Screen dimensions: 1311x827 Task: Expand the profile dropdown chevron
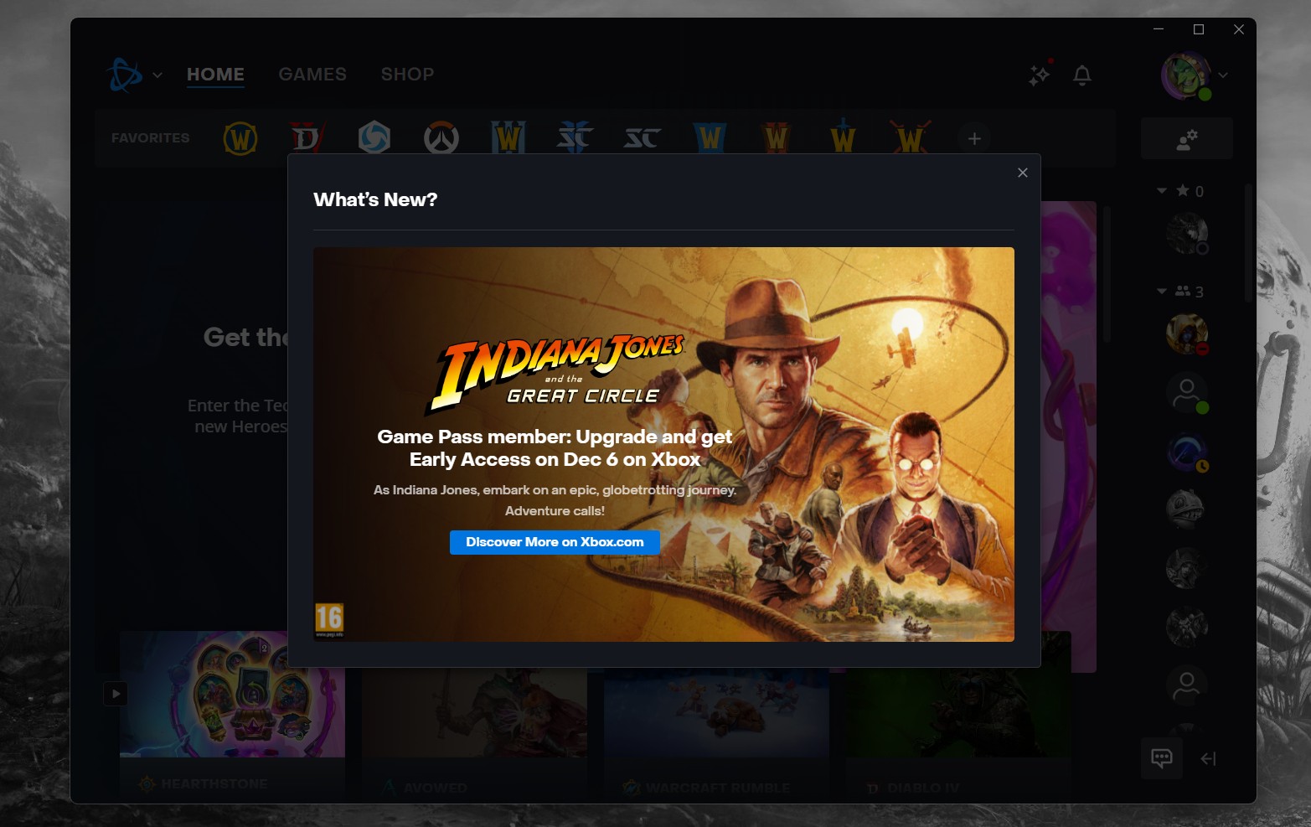(1223, 75)
